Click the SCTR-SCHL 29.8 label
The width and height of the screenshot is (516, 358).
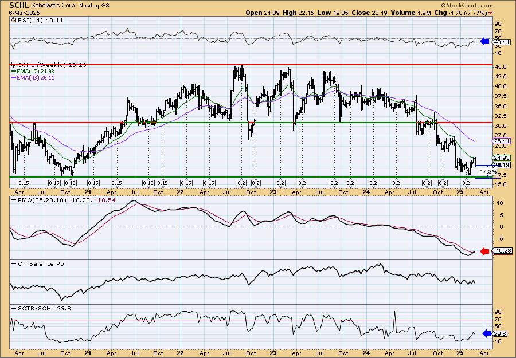[x=44, y=308]
